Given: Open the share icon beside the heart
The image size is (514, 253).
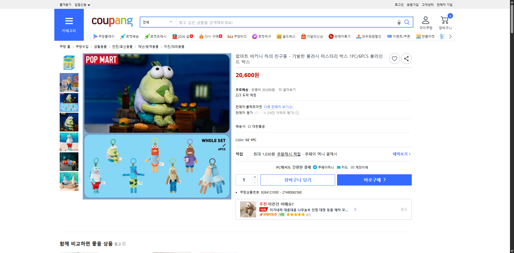Looking at the screenshot, I should coord(406,58).
